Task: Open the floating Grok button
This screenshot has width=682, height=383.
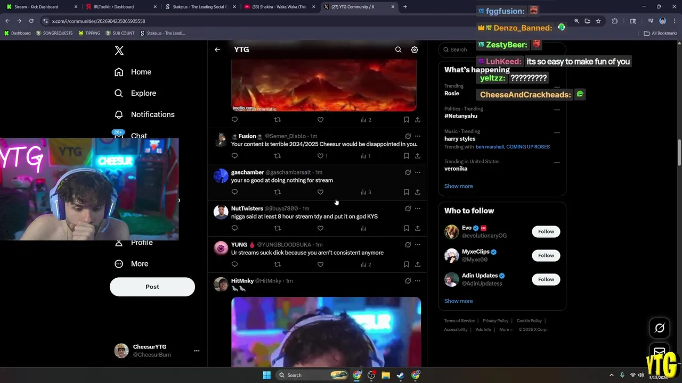Action: (x=660, y=328)
